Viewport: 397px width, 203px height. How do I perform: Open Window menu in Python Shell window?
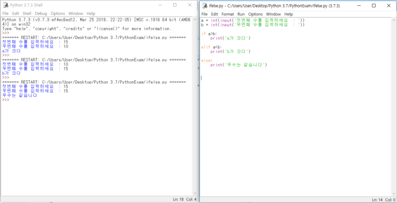click(x=75, y=13)
